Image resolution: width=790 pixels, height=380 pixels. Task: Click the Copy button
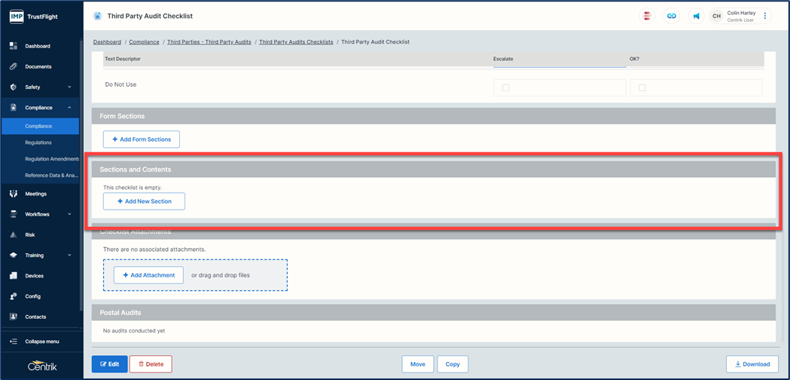pos(453,364)
